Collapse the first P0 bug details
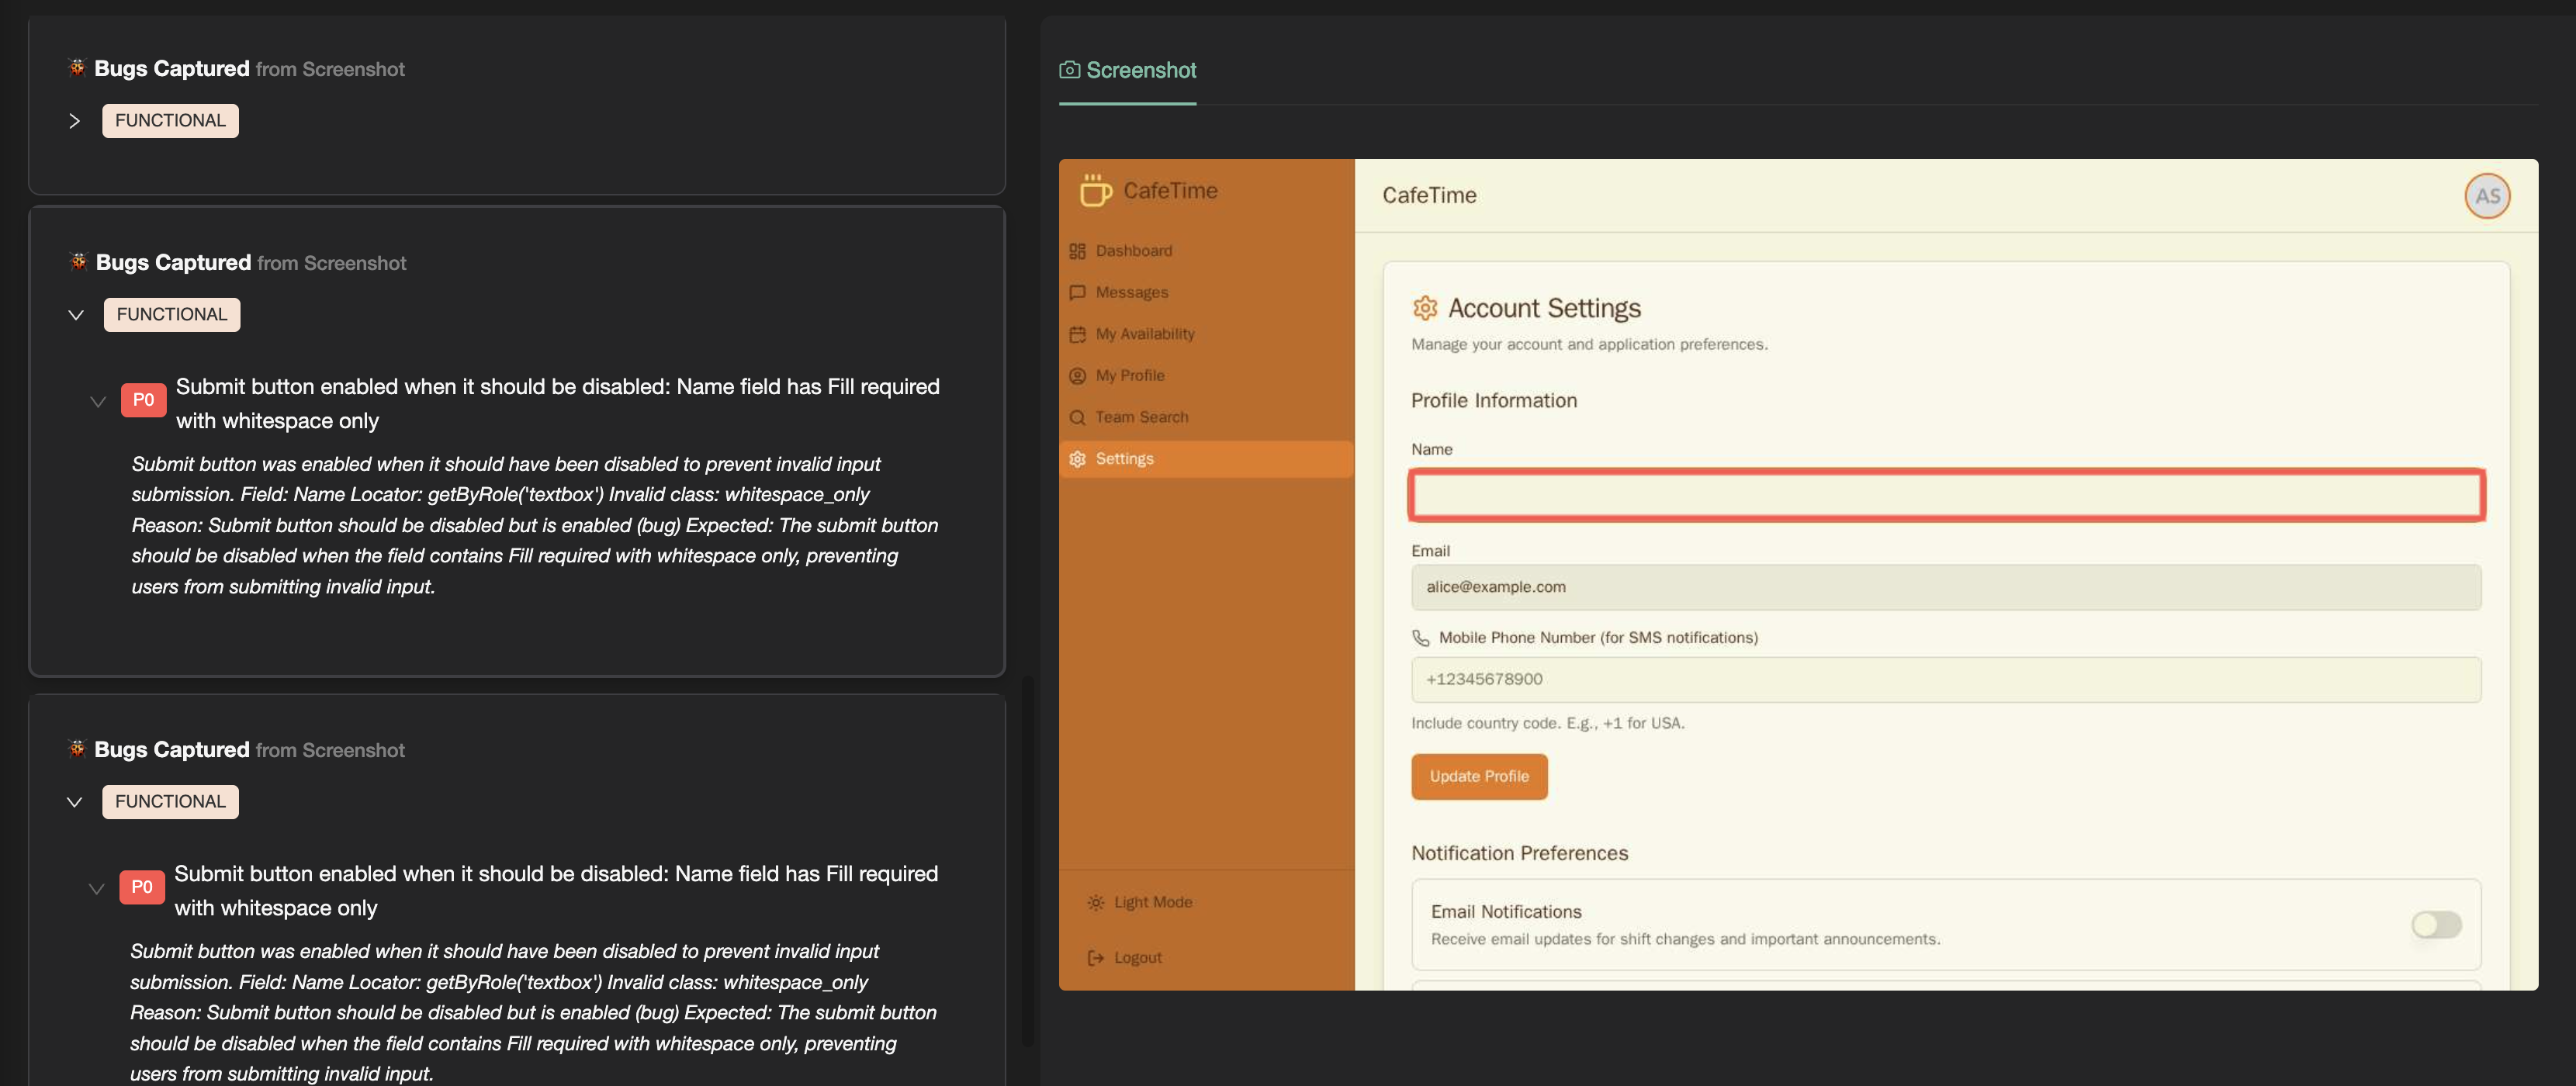The image size is (2576, 1086). 97,401
